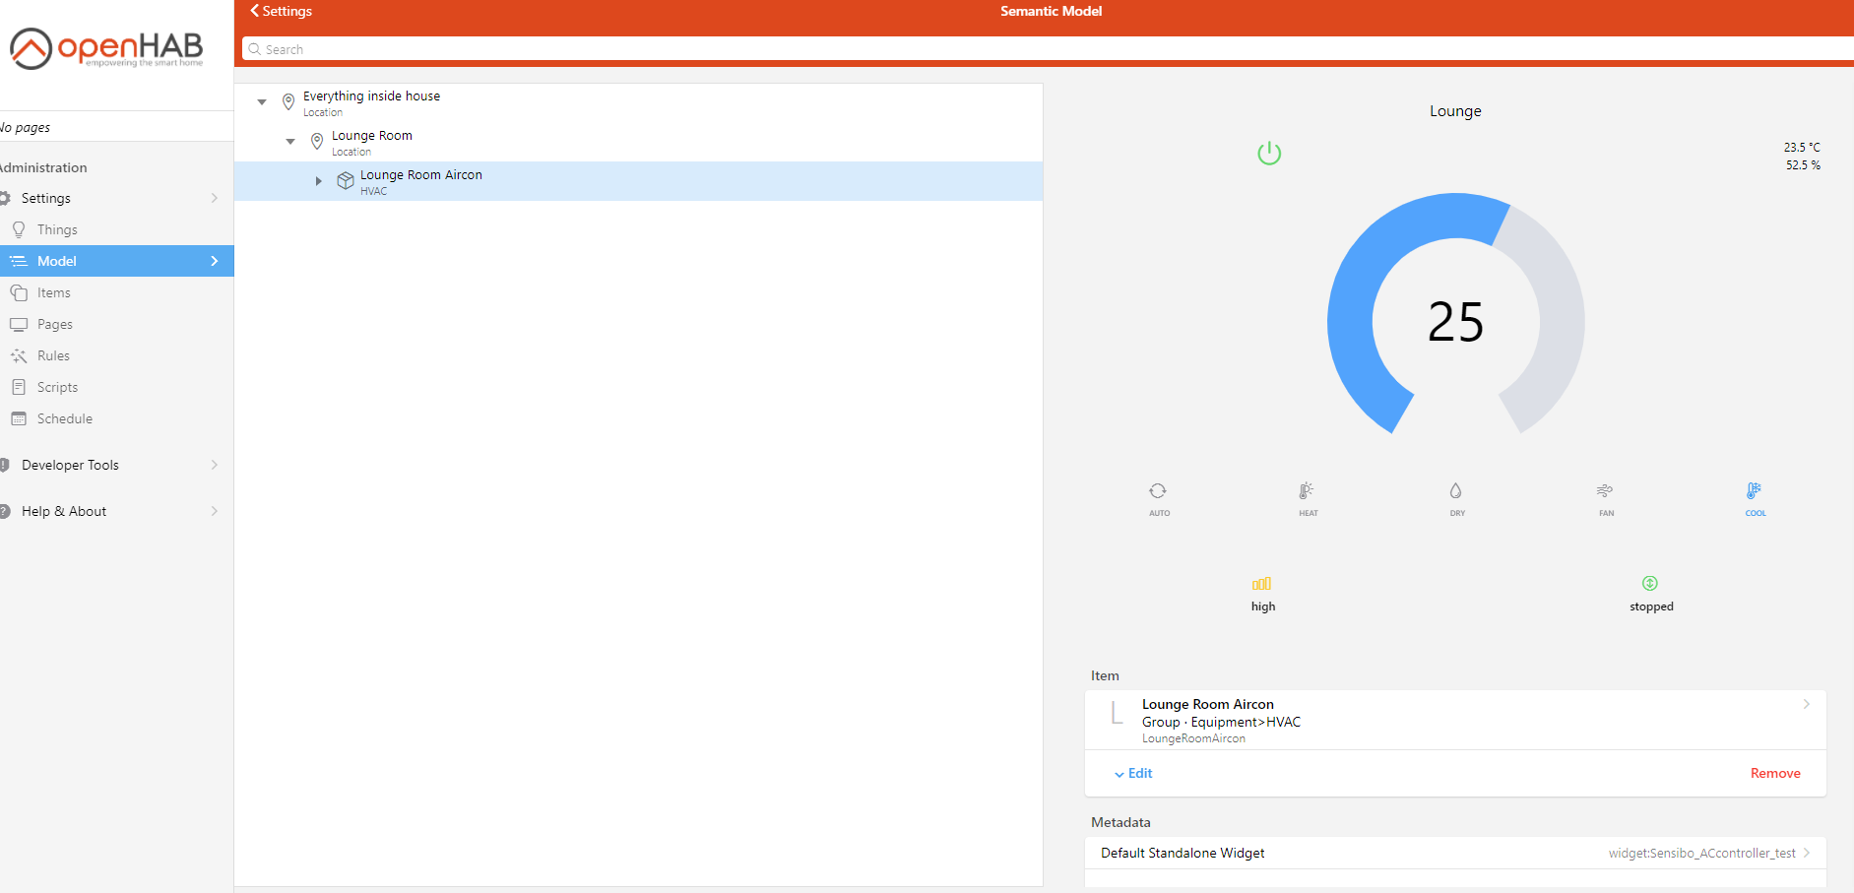Viewport: 1854px width, 893px height.
Task: Click the Semantic Model page title
Action: coord(1051,11)
